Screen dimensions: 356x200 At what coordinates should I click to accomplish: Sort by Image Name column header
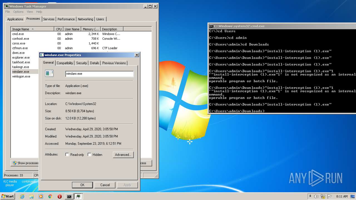[x=32, y=29]
